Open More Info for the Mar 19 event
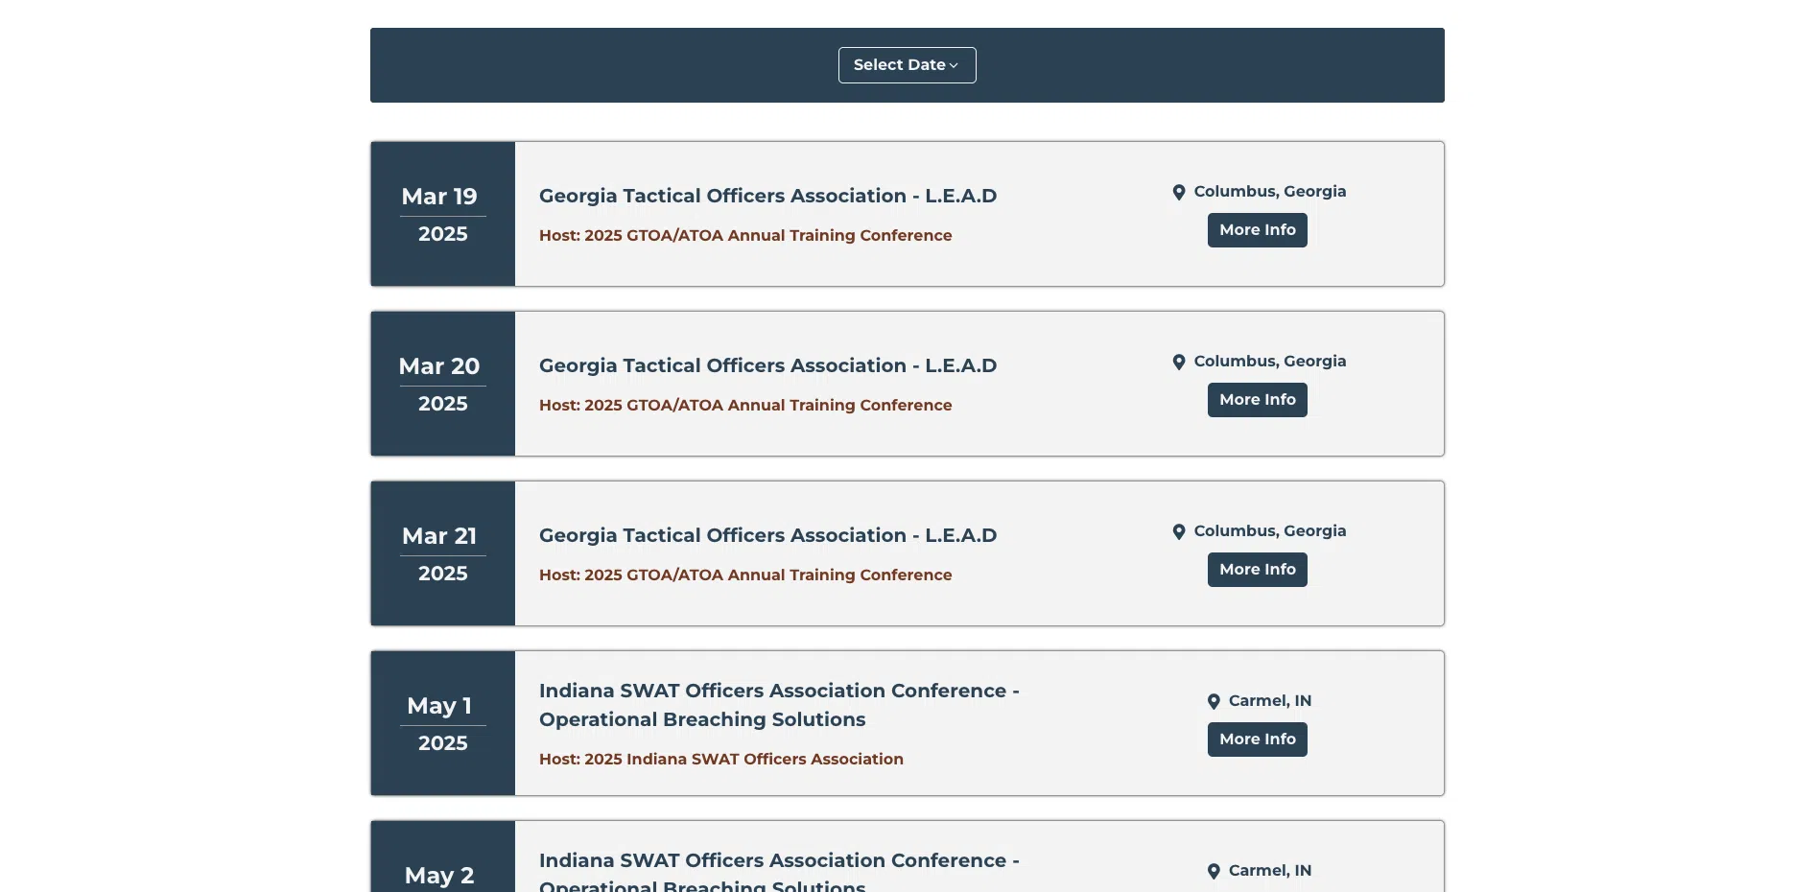1816x892 pixels. [1257, 230]
